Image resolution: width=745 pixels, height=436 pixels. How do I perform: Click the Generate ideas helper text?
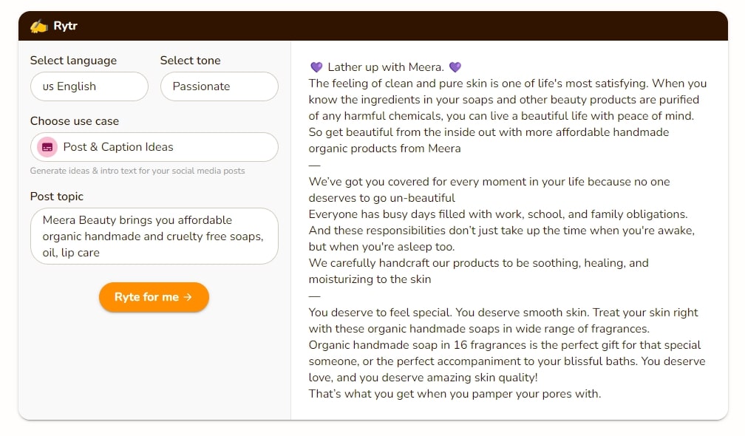pyautogui.click(x=137, y=171)
